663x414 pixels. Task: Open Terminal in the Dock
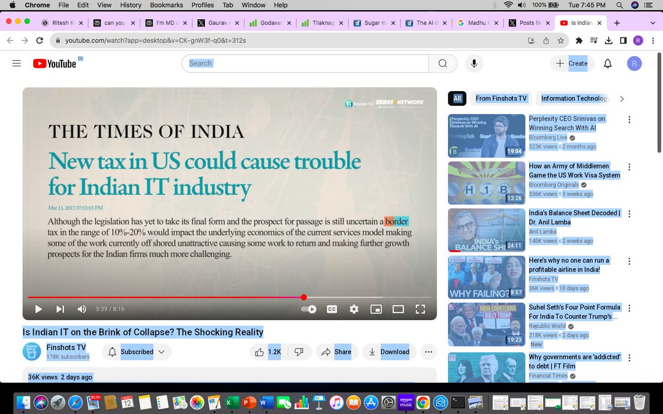pyautogui.click(x=458, y=402)
